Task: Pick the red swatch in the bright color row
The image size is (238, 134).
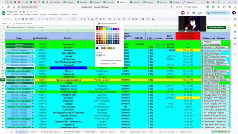Action: (x=100, y=29)
